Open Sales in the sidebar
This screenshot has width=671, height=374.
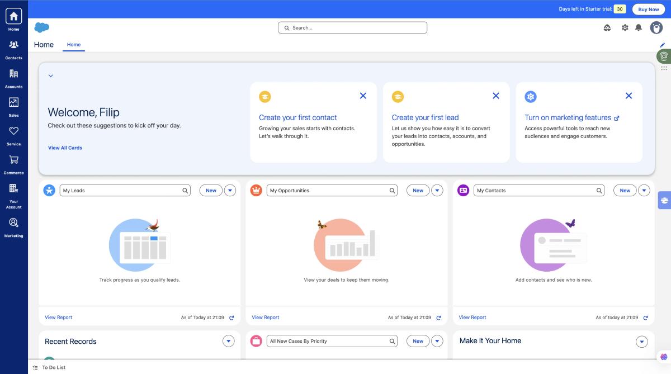pyautogui.click(x=13, y=107)
